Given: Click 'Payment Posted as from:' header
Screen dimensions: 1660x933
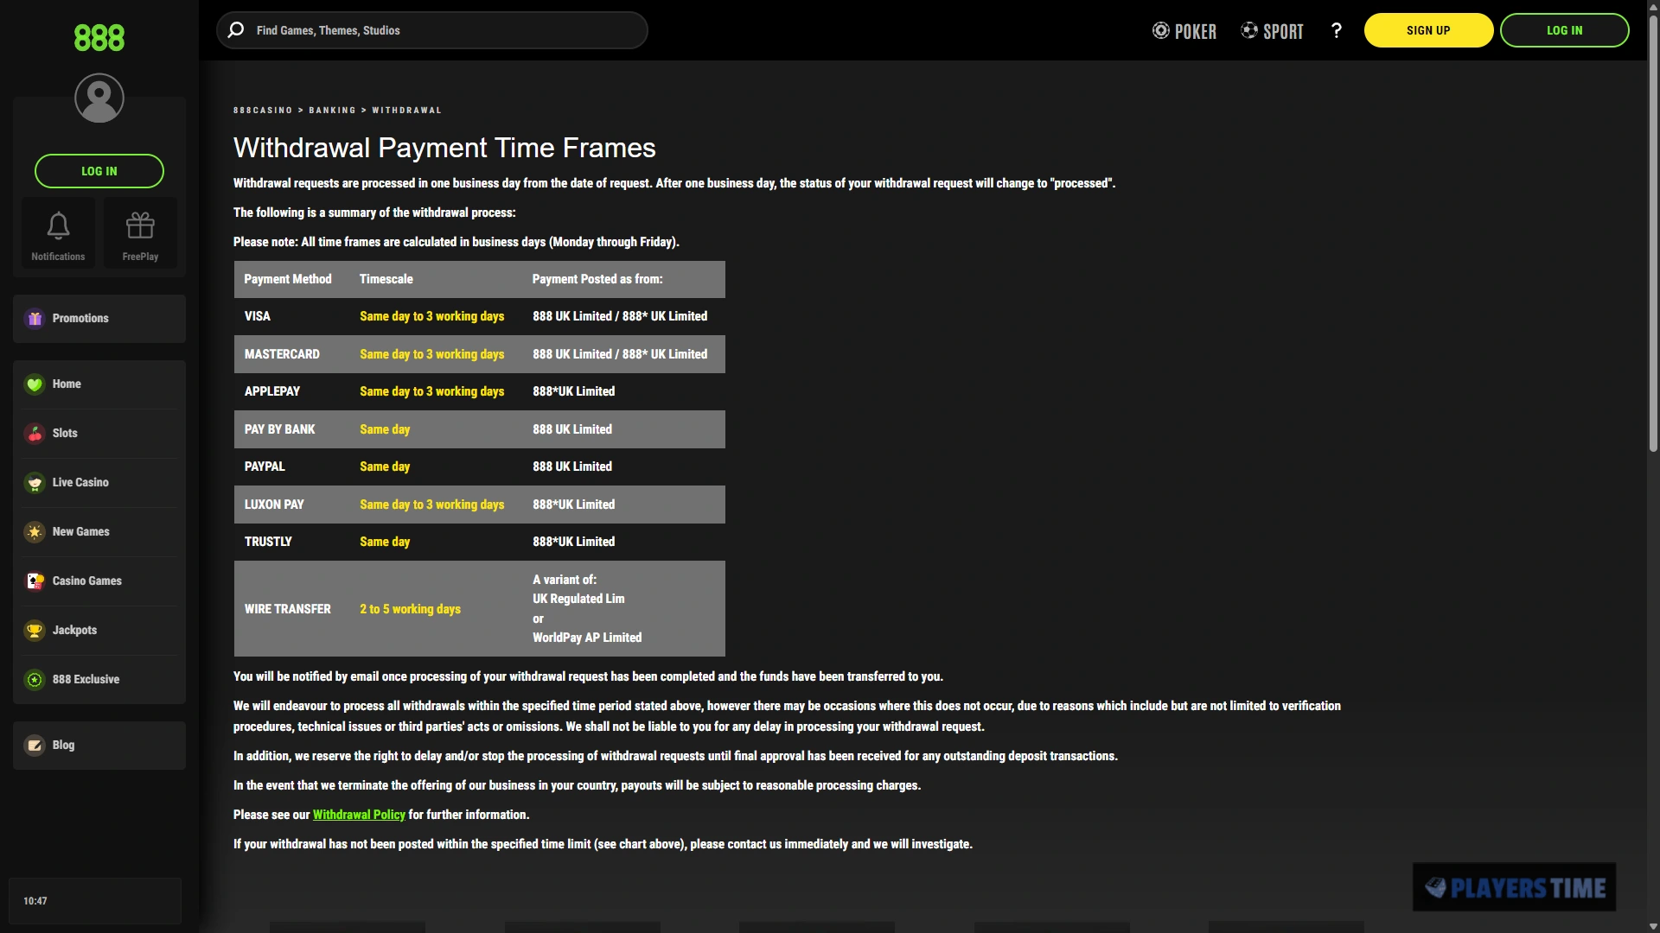Looking at the screenshot, I should 597,279.
